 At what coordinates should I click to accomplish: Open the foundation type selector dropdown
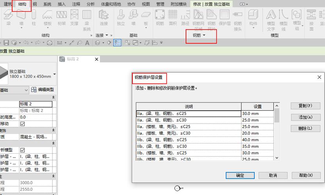coord(55,74)
